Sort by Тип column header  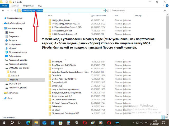coord(117,15)
